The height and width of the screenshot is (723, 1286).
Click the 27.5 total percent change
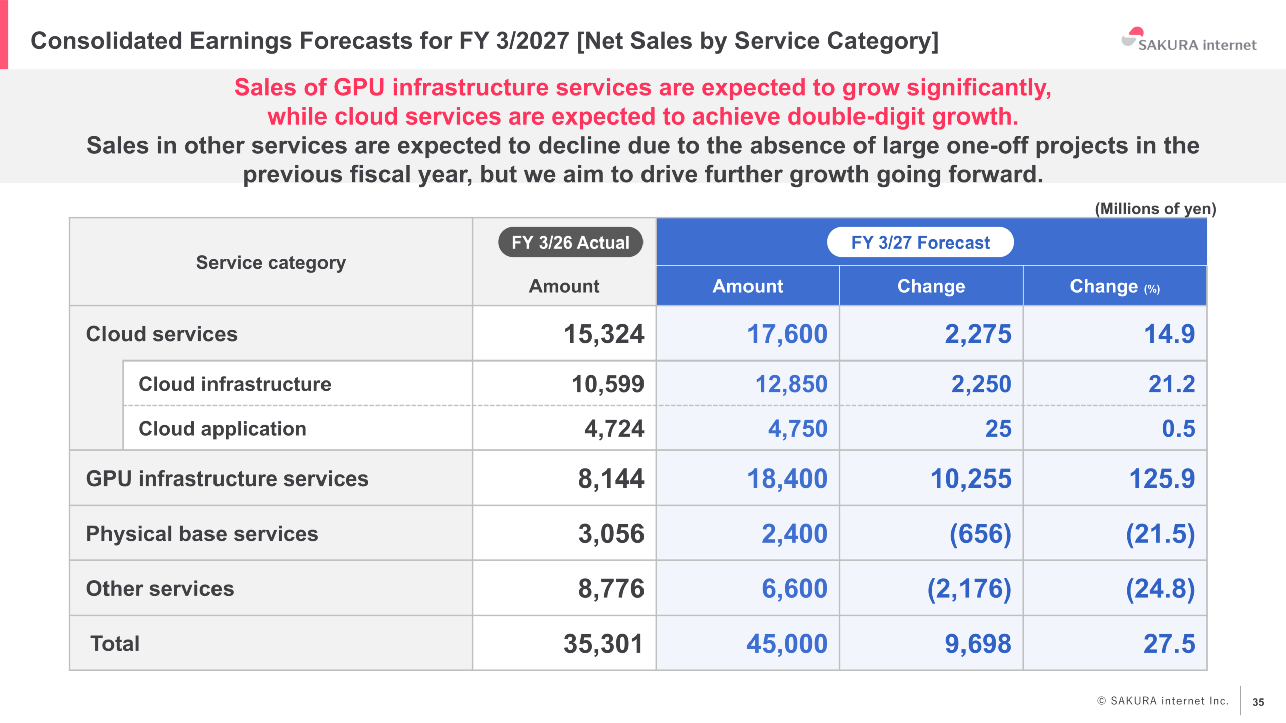pyautogui.click(x=1169, y=644)
